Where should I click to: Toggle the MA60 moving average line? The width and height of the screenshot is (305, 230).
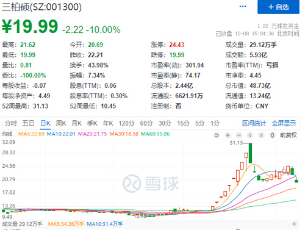(x=155, y=134)
